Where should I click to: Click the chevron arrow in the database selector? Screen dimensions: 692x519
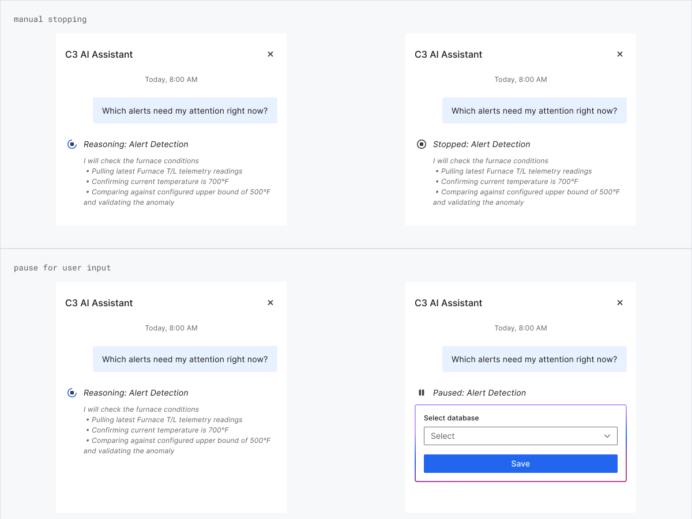tap(607, 436)
